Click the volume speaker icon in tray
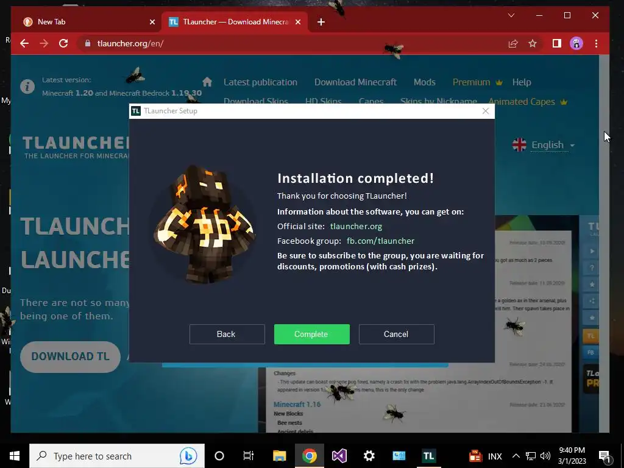The height and width of the screenshot is (468, 624). 545,456
